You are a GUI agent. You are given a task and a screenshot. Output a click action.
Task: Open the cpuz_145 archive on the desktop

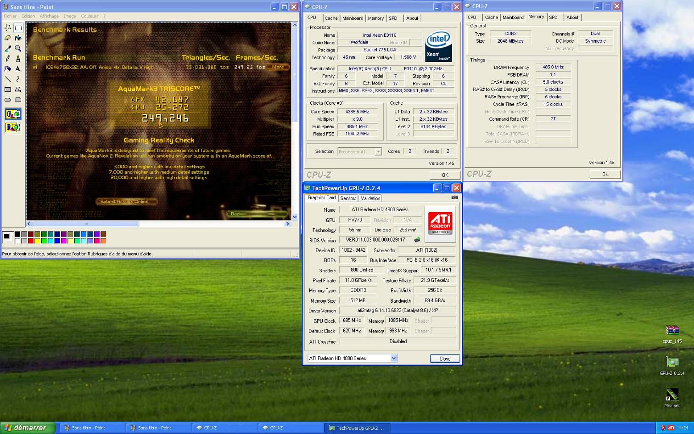coord(672,334)
